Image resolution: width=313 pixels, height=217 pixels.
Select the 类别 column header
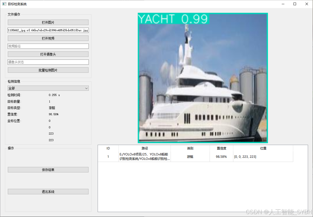pyautogui.click(x=190, y=148)
